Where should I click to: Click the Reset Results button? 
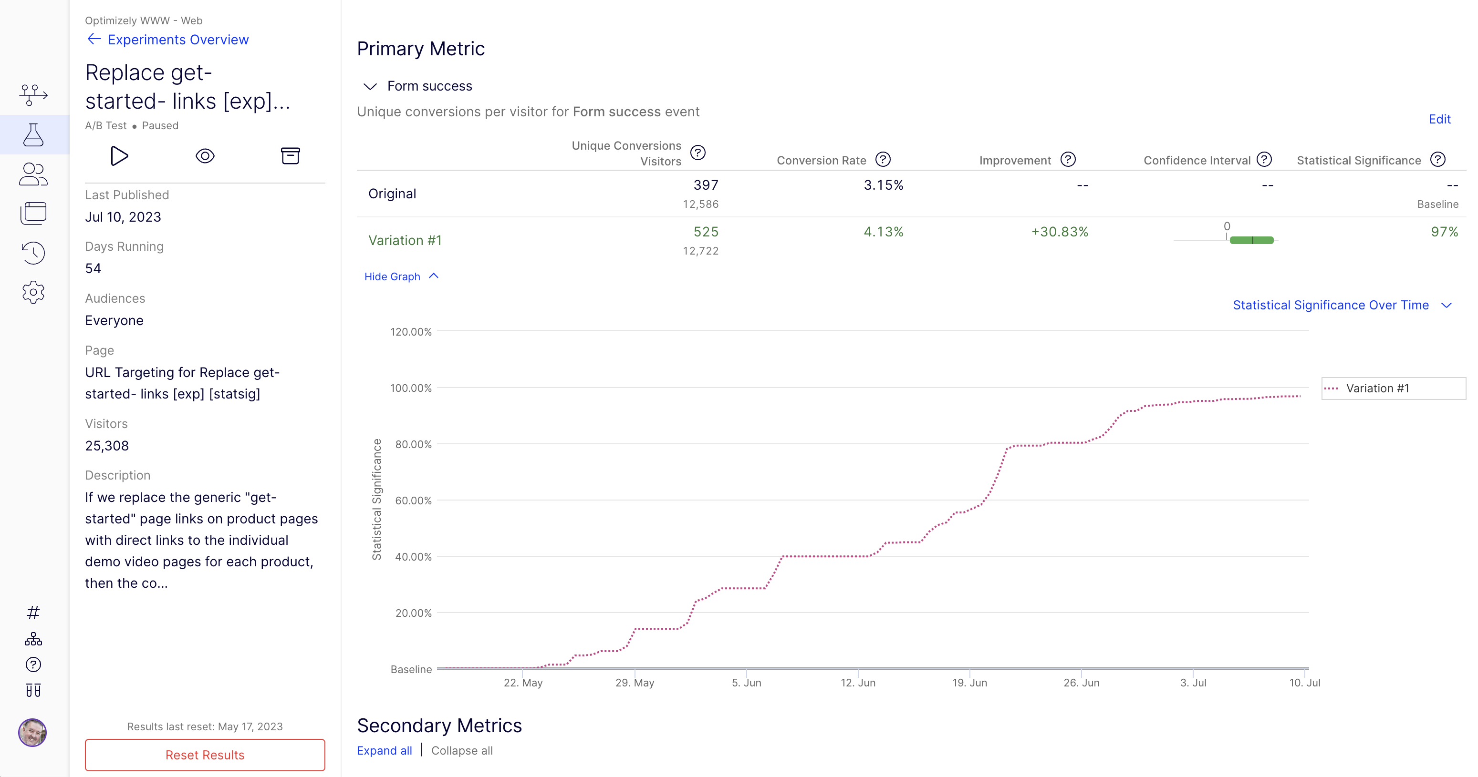pos(205,755)
